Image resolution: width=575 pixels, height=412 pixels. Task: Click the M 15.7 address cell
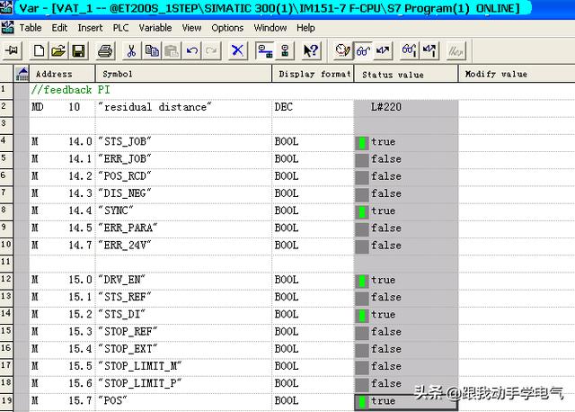[62, 400]
